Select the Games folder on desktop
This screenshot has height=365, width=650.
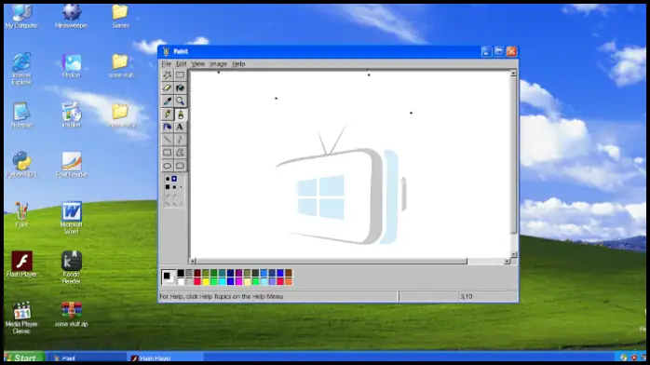tap(120, 17)
